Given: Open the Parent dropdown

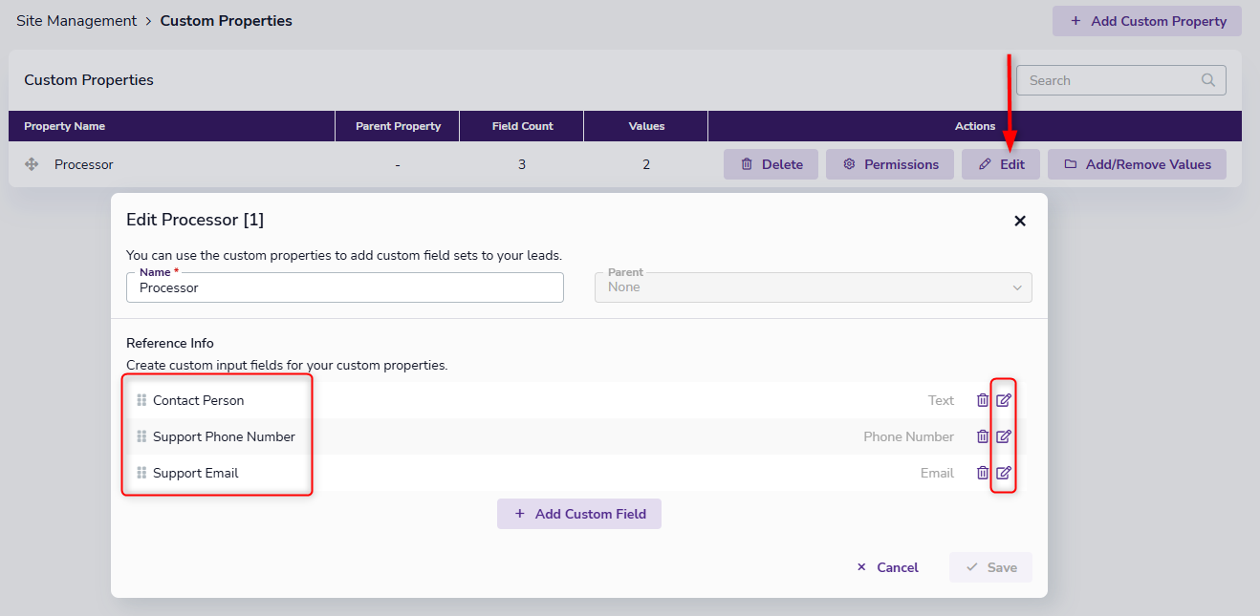Looking at the screenshot, I should (x=814, y=287).
